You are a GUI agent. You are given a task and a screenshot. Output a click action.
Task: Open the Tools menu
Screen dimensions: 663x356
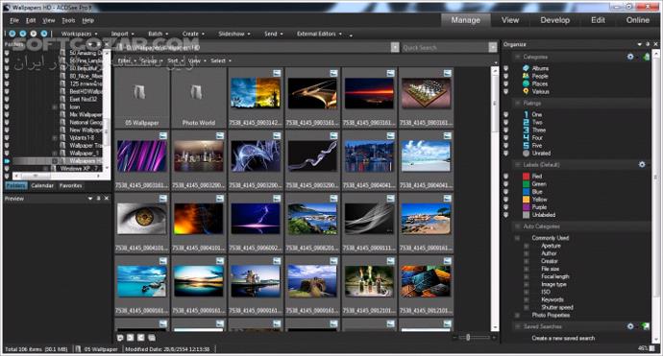pyautogui.click(x=68, y=20)
